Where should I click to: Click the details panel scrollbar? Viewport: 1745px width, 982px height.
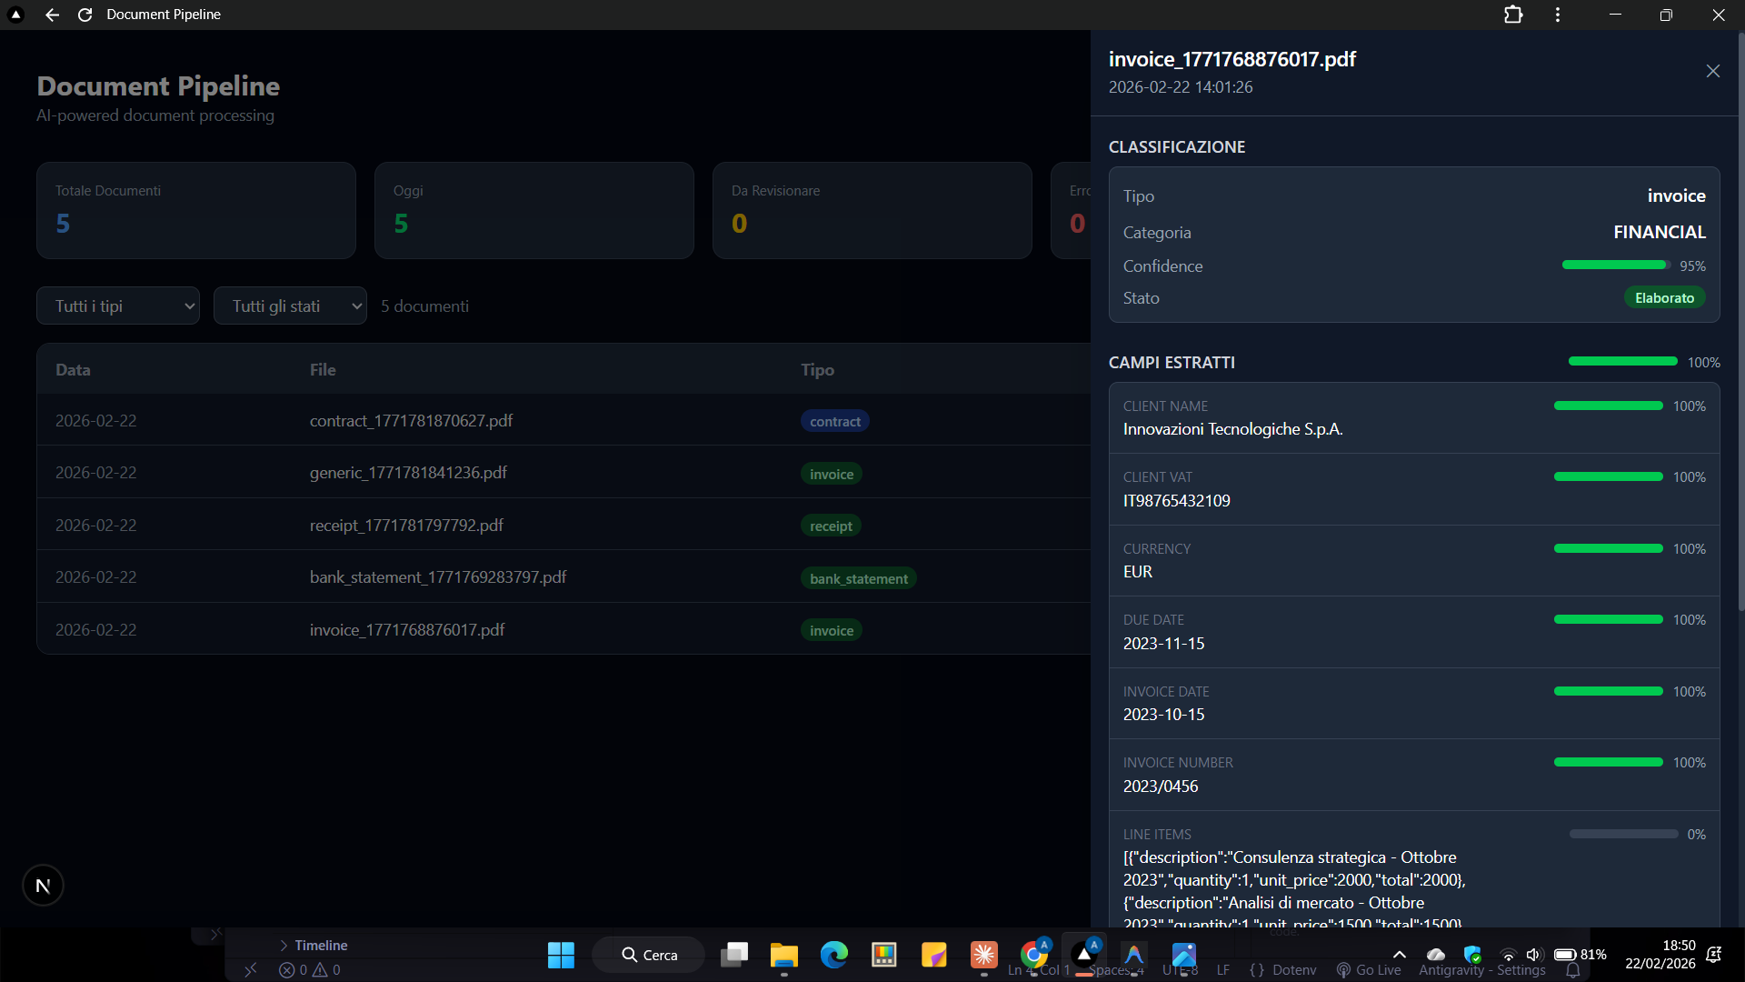click(1740, 318)
